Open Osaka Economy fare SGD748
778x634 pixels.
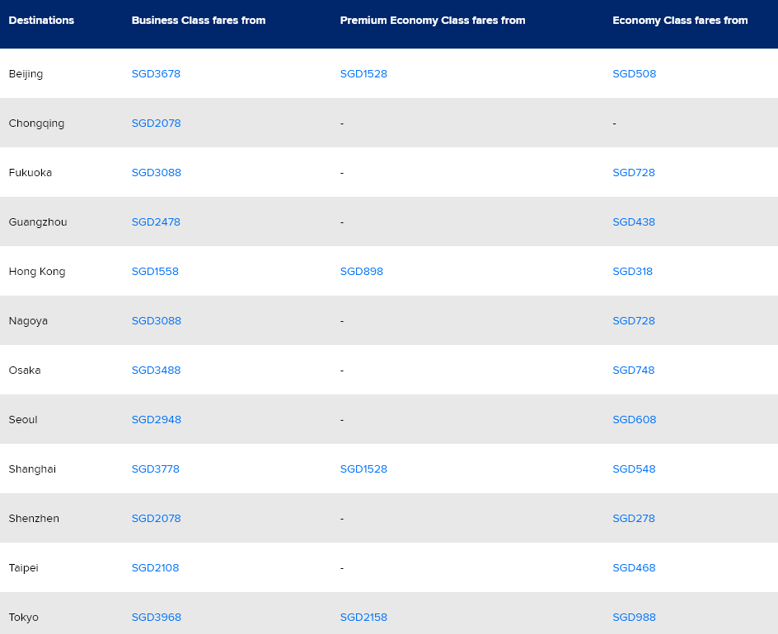[633, 371]
